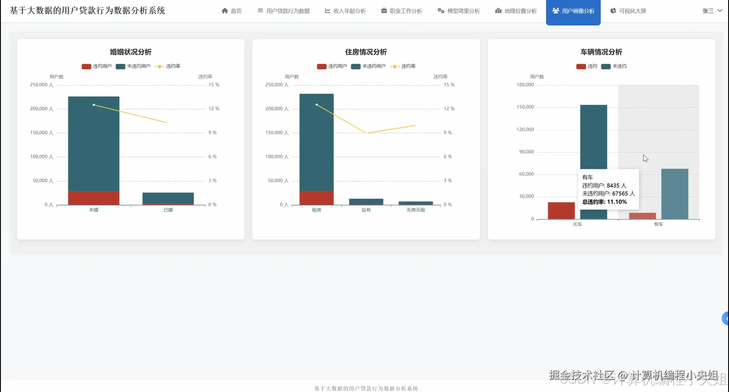Click the 张三 username
Image resolution: width=729 pixels, height=392 pixels.
(x=708, y=11)
